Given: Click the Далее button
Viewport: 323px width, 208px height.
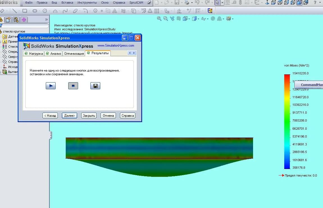Looking at the screenshot, I should point(70,116).
